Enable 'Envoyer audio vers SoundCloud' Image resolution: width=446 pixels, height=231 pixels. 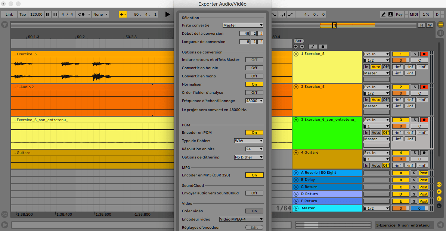pos(254,193)
